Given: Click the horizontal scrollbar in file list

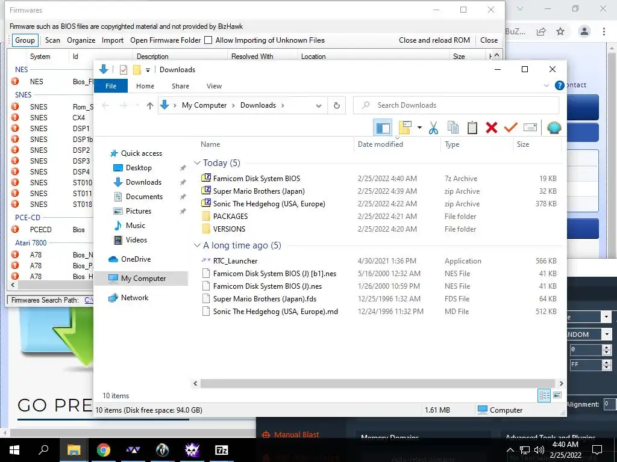Looking at the screenshot, I should tap(377, 383).
